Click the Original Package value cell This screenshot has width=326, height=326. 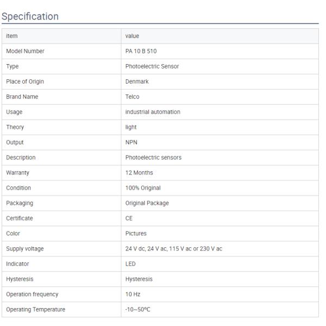147,203
